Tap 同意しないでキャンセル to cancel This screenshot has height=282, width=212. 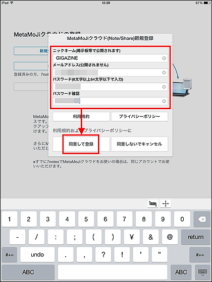click(x=139, y=144)
